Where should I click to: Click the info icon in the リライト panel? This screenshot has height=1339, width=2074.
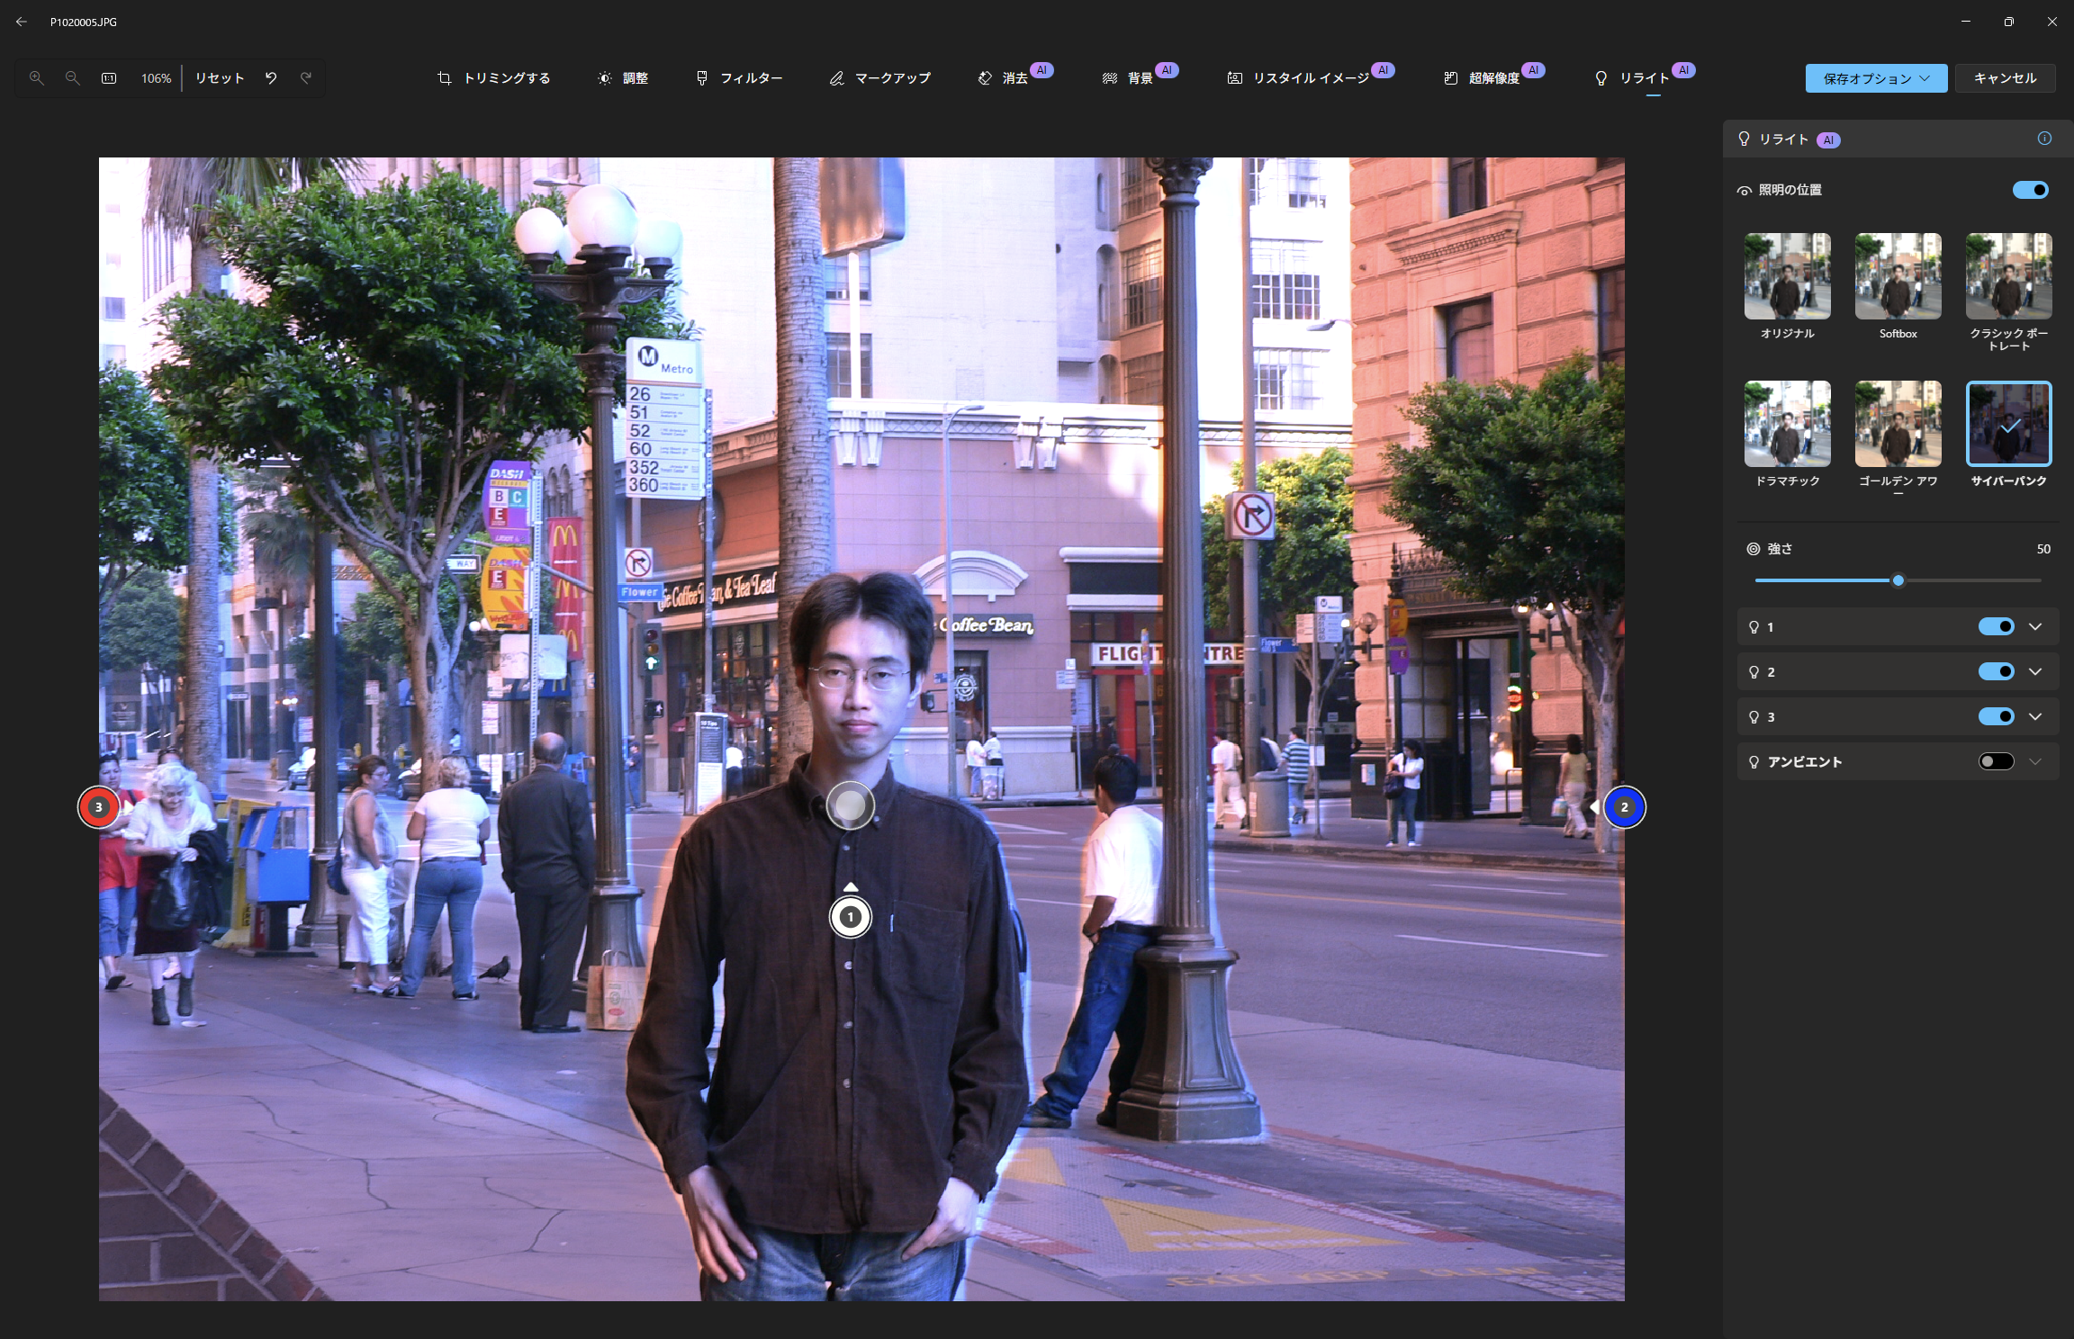click(2044, 139)
